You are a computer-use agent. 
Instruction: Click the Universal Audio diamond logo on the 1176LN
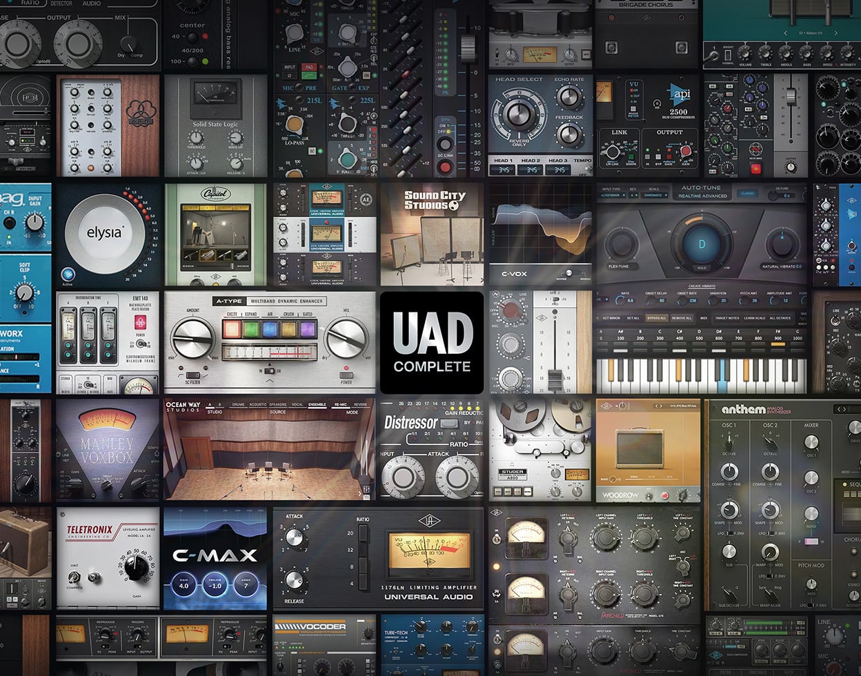pos(429,520)
